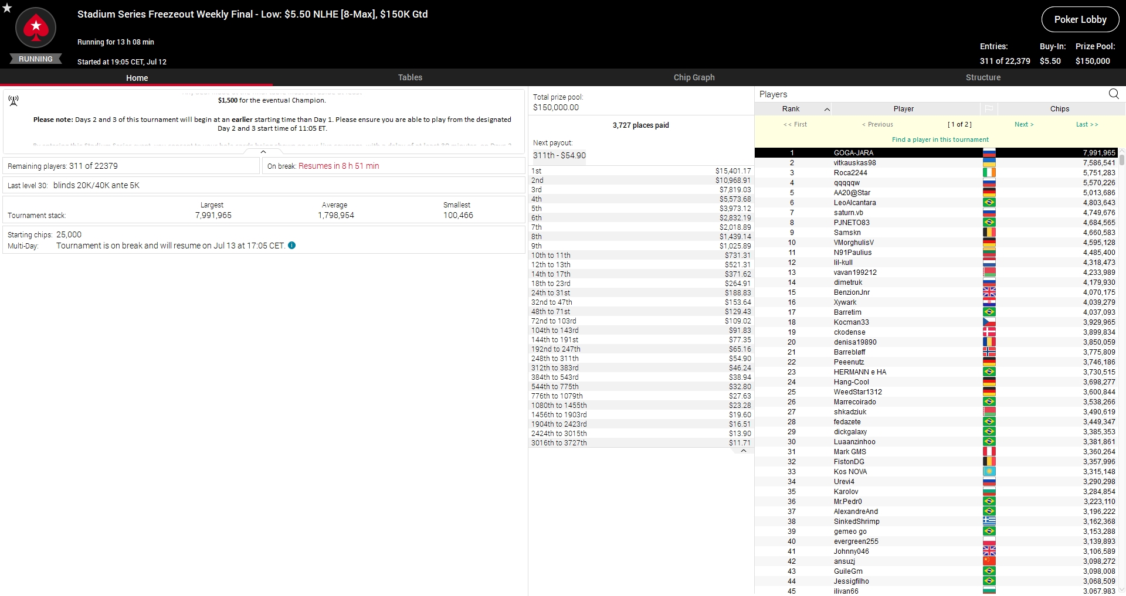This screenshot has height=596, width=1126.
Task: Click the 1st place payout $15,401.17
Action: (x=733, y=171)
